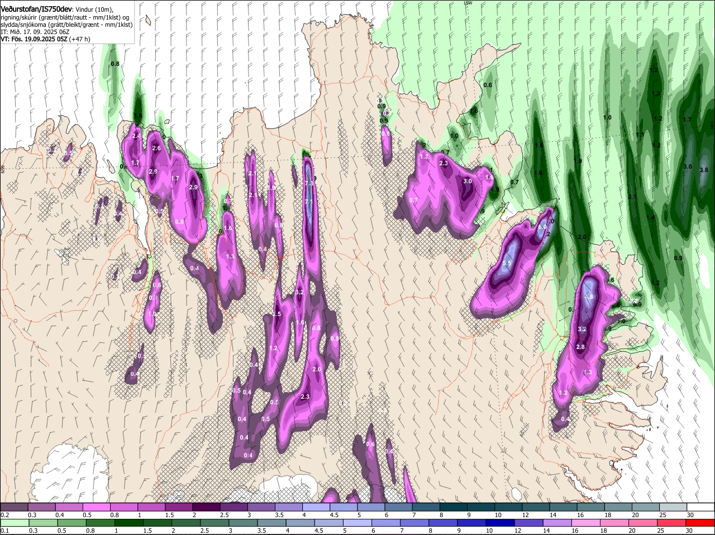Image resolution: width=715 pixels, height=535 pixels.
Task: Click the 2.4 snowfall value on the map
Action: pyautogui.click(x=136, y=136)
